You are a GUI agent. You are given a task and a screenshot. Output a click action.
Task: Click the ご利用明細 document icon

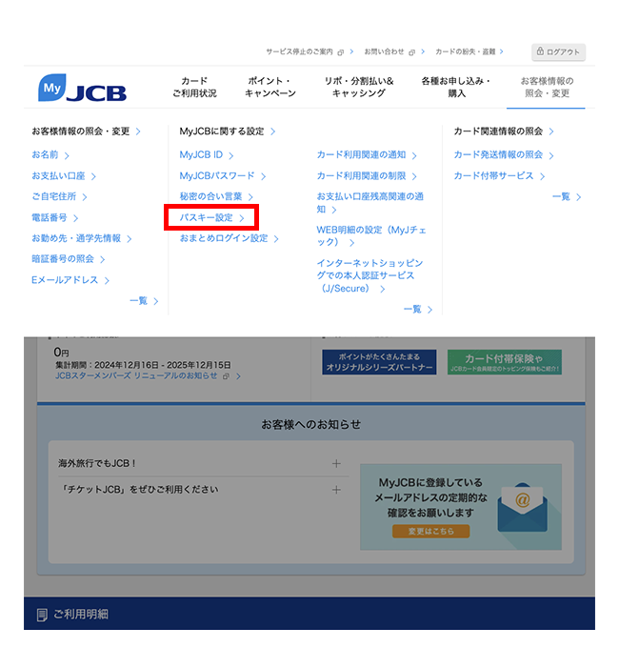point(42,615)
